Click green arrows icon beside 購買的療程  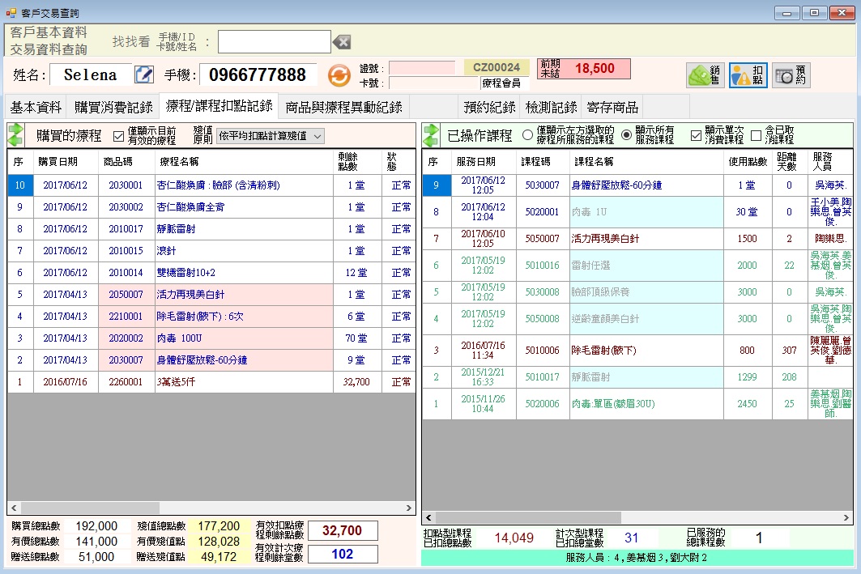(x=16, y=135)
